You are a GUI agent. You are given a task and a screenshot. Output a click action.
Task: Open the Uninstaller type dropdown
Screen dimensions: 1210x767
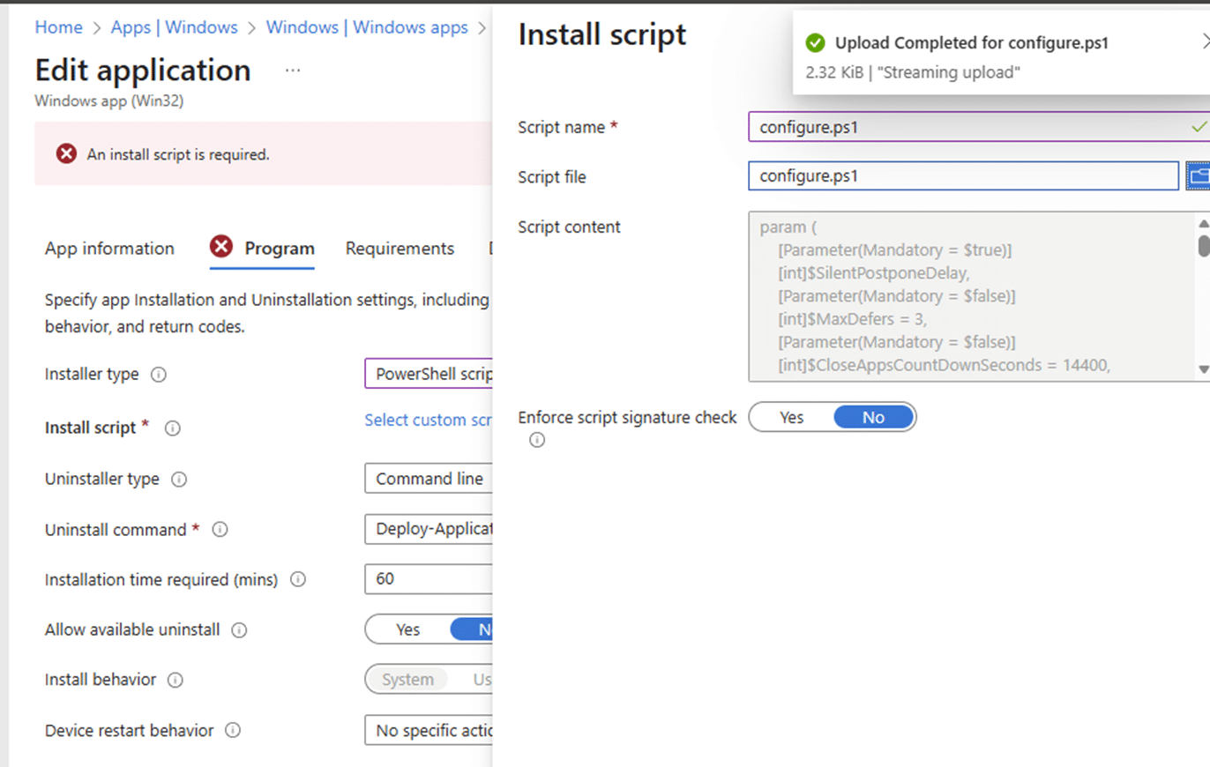point(429,479)
